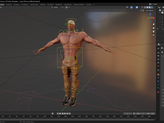Screen dimensions: 164x123
Task: Open the Modeling workspace tab
Action: click(9, 5)
